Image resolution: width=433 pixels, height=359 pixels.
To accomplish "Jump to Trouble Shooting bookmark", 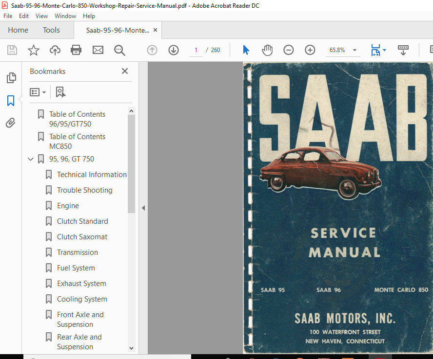I will point(84,190).
